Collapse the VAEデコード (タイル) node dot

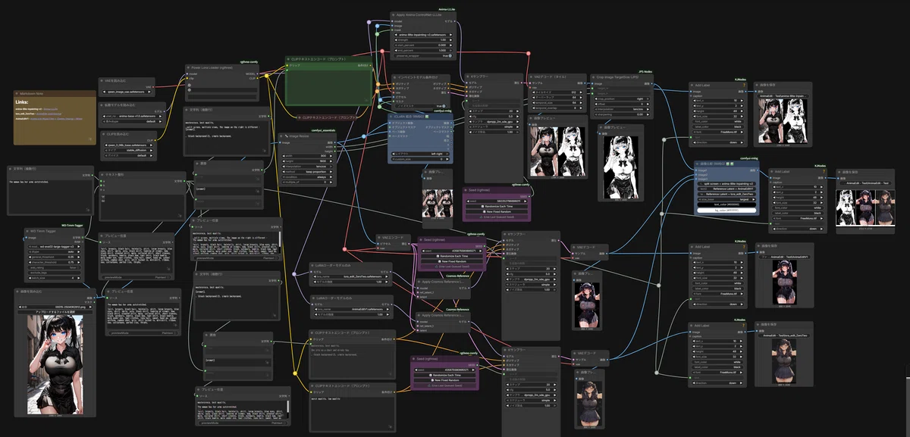[532, 76]
